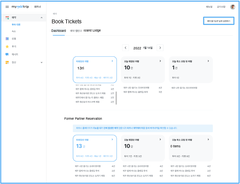Open the hamburger menu icon
This screenshot has width=240, height=184.
(7, 7)
